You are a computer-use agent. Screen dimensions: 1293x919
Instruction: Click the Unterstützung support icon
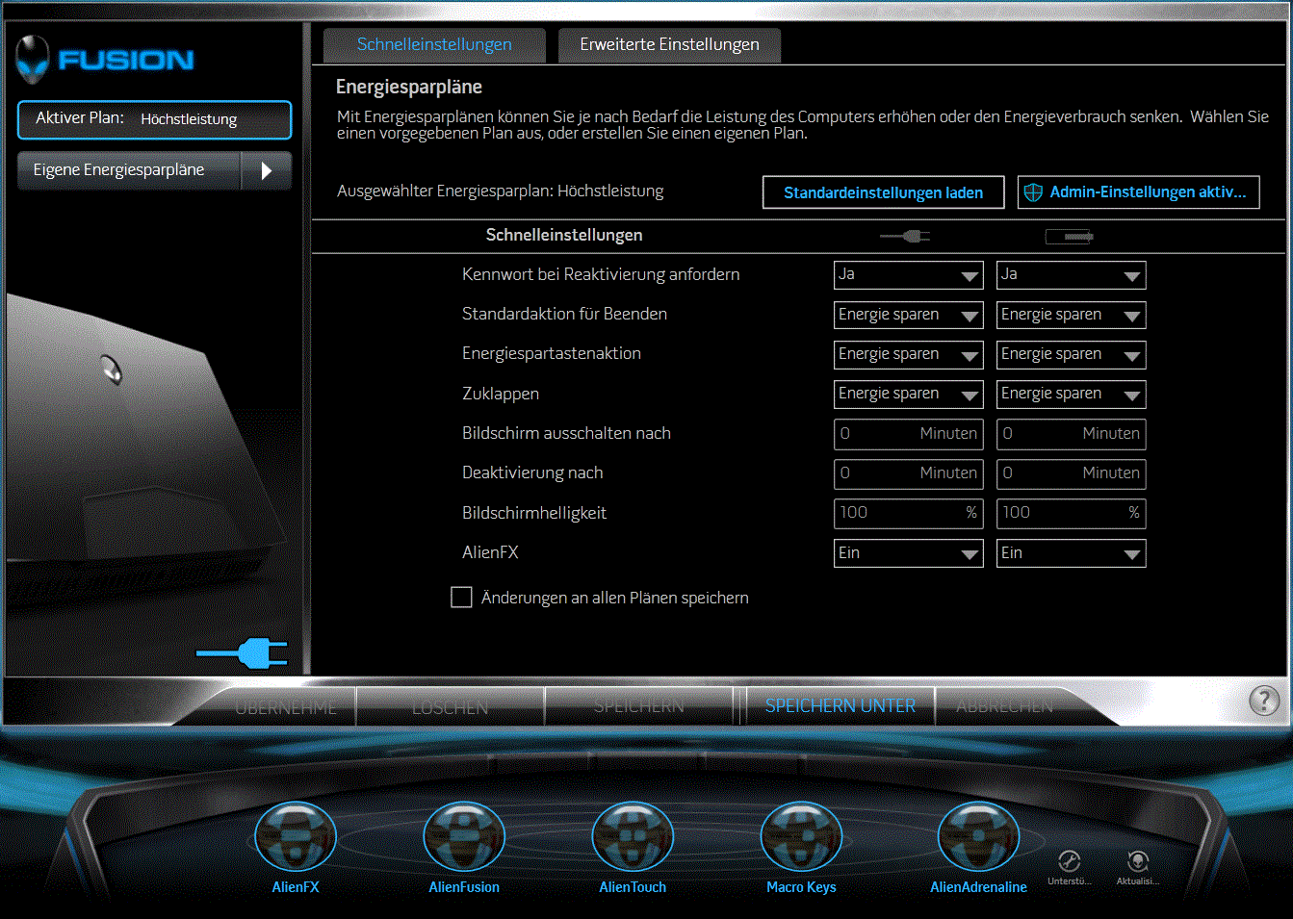[x=1069, y=861]
